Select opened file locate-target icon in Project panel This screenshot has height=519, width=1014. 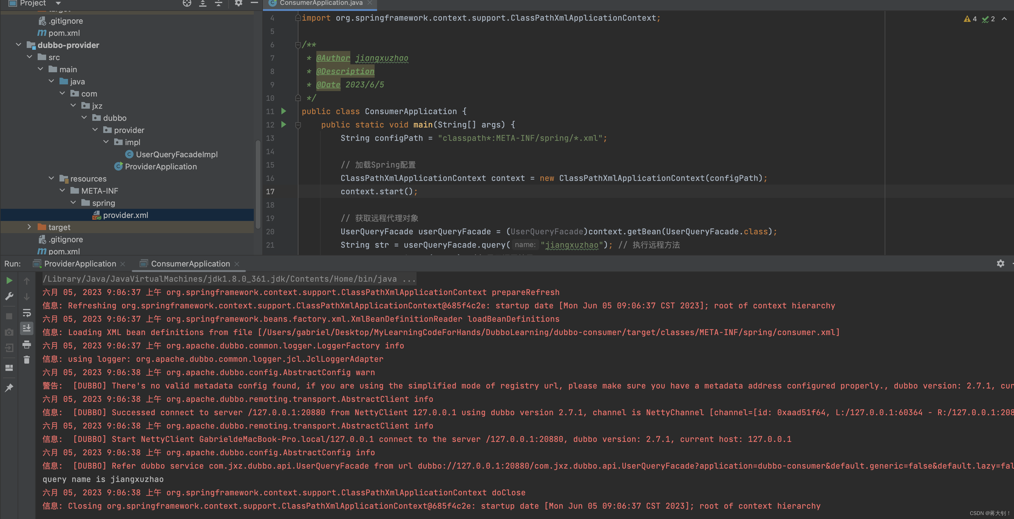(x=187, y=3)
